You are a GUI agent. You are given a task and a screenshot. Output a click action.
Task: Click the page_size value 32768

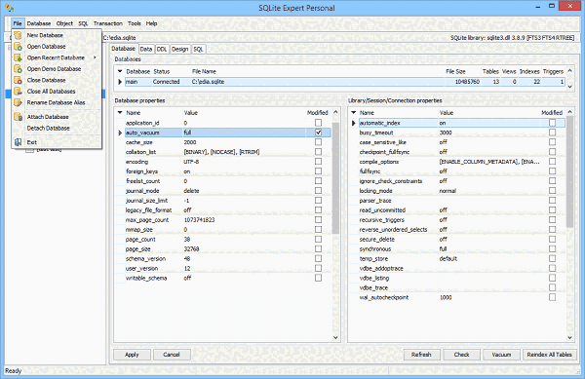[x=191, y=249]
